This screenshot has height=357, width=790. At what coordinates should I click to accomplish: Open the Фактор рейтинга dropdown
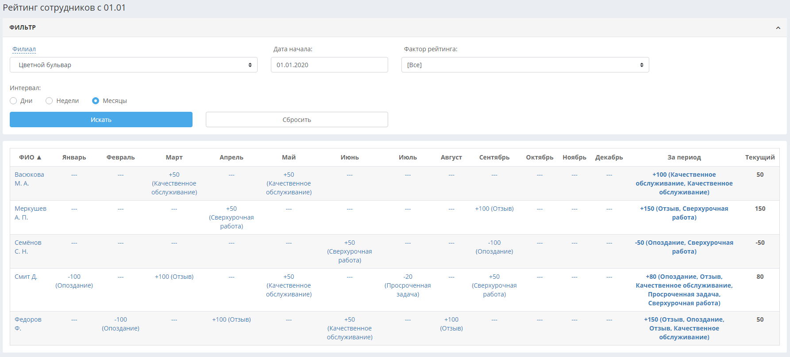coord(525,65)
